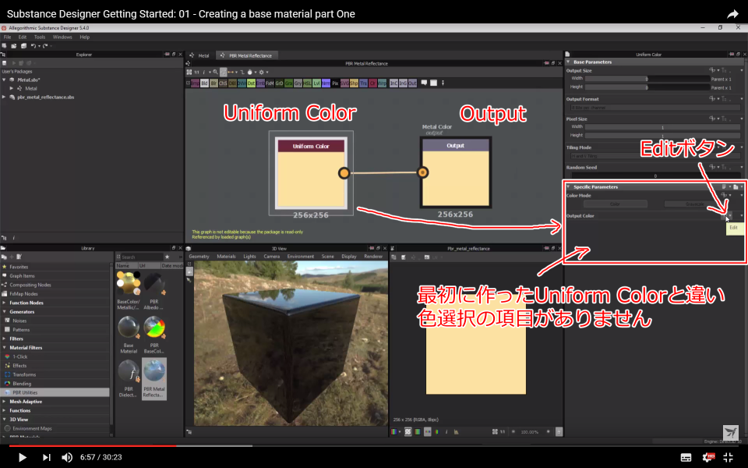Play the video
The width and height of the screenshot is (748, 468).
pyautogui.click(x=22, y=457)
